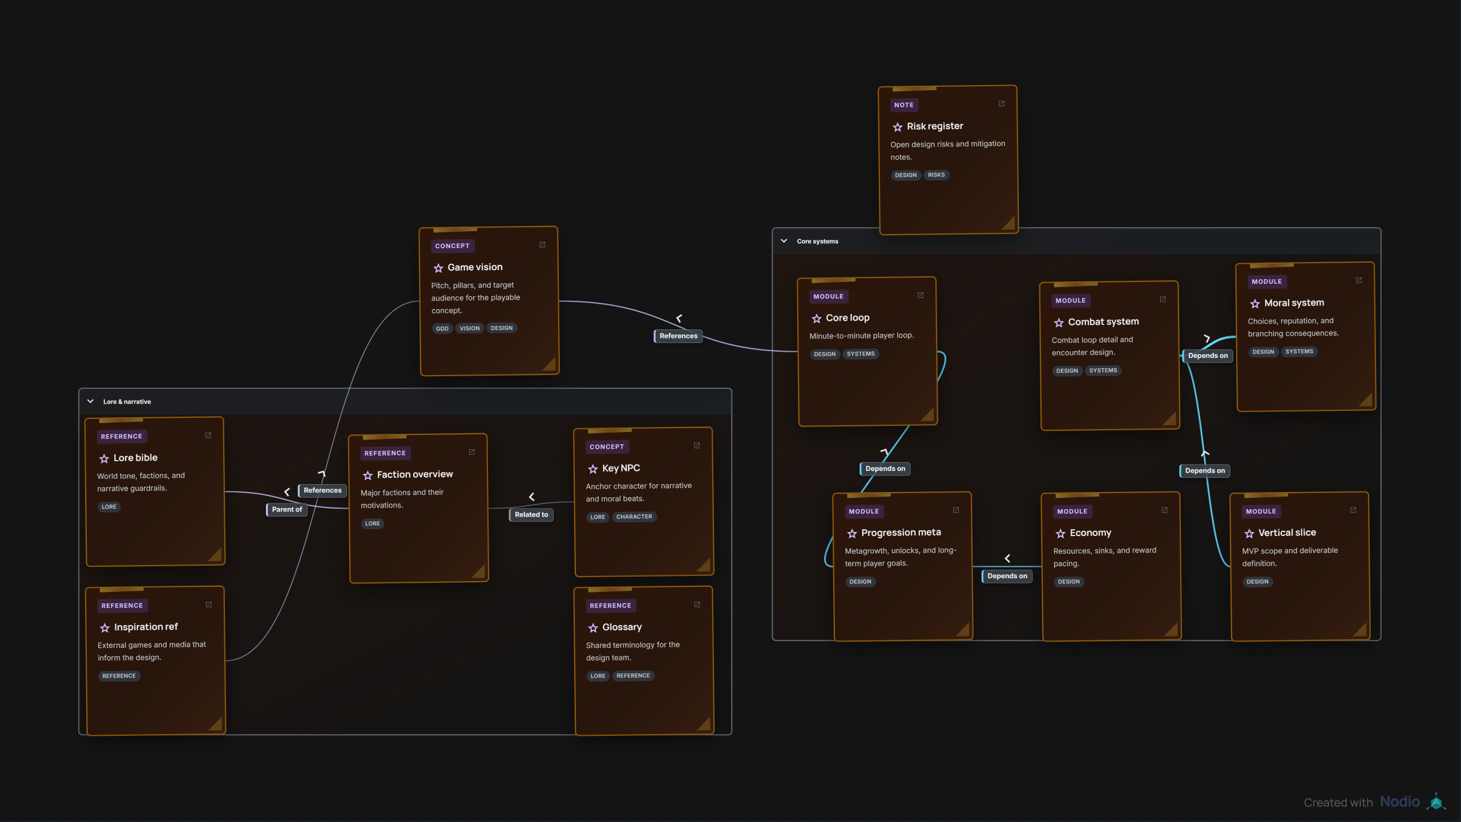The height and width of the screenshot is (822, 1461).
Task: Click MODULE badge on Economy card
Action: [x=1072, y=511]
